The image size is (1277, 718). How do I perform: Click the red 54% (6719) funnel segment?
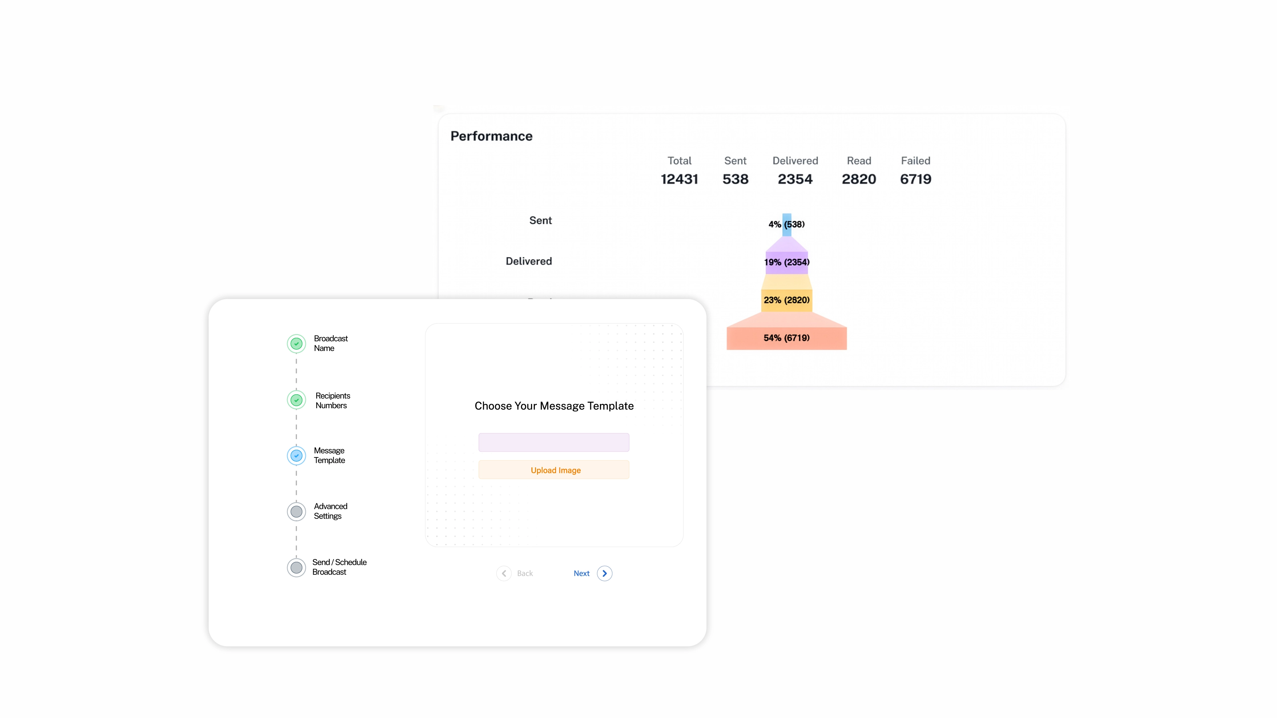click(x=787, y=338)
